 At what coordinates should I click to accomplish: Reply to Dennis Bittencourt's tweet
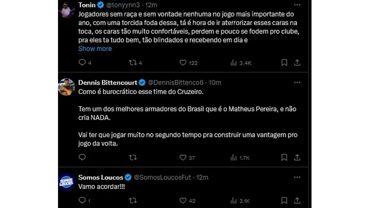pyautogui.click(x=82, y=157)
